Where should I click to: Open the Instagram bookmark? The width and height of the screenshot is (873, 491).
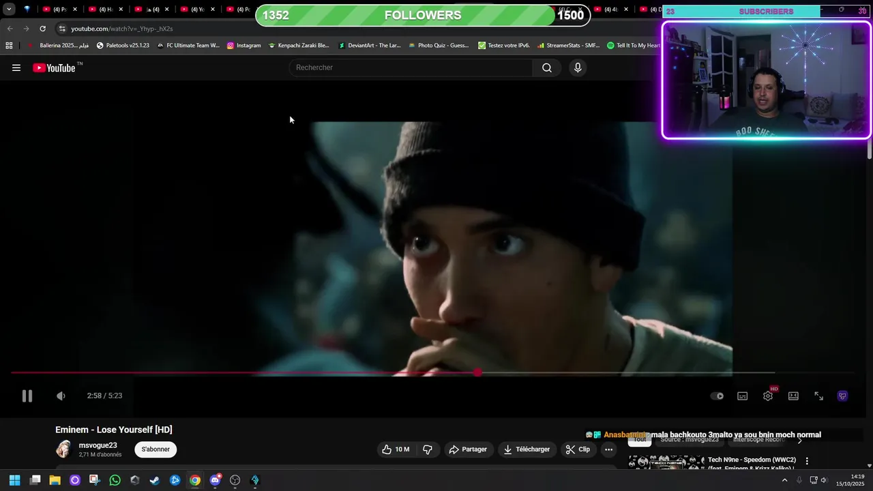[244, 46]
